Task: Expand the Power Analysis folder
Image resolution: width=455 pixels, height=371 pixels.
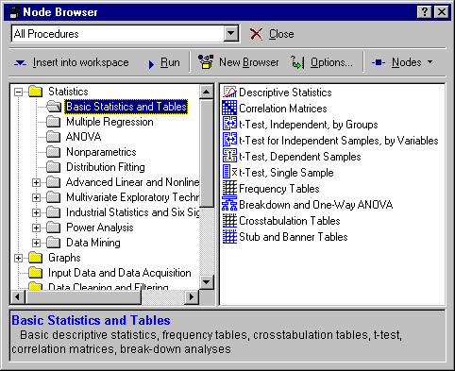Action: click(37, 228)
